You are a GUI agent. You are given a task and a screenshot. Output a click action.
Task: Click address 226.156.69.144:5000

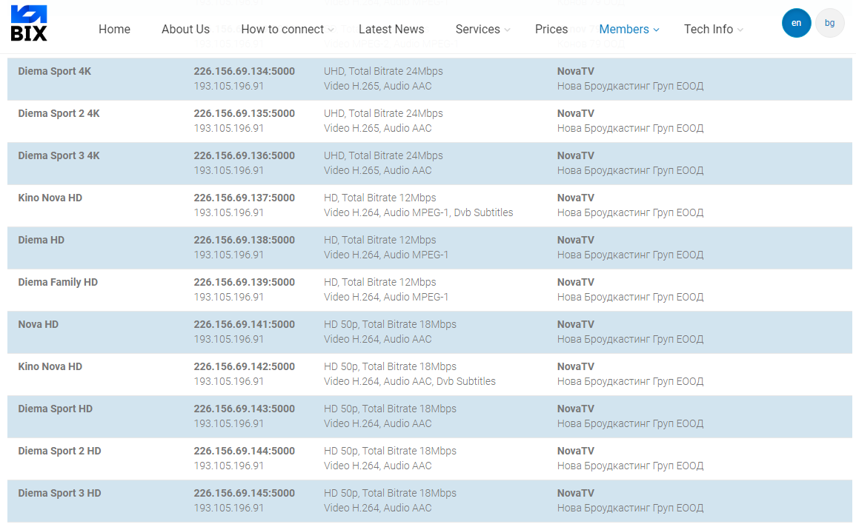click(x=244, y=452)
